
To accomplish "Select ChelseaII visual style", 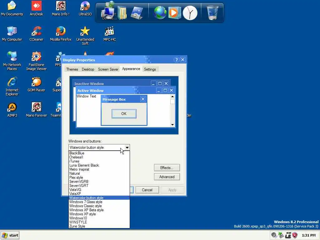I will click(x=99, y=157).
